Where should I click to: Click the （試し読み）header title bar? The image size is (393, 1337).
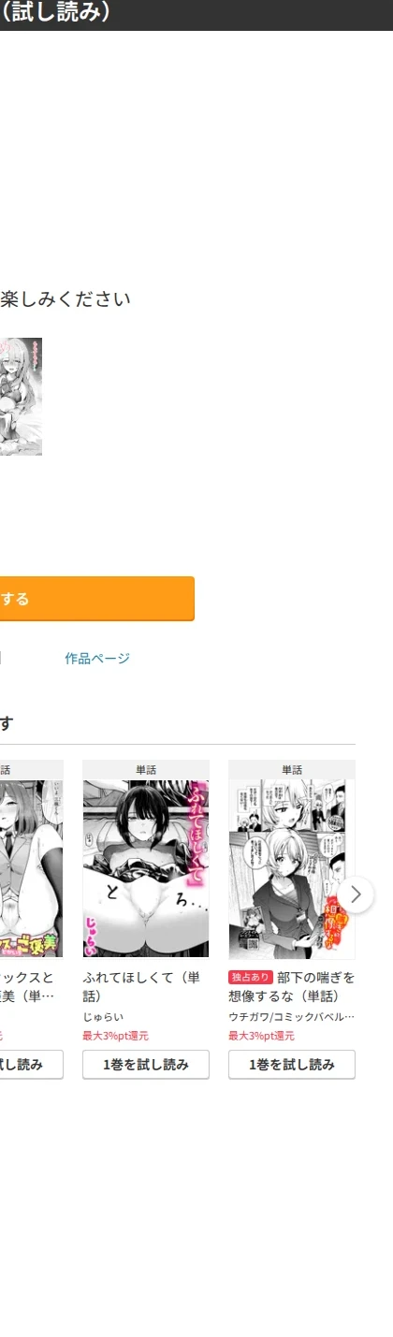coord(196,14)
